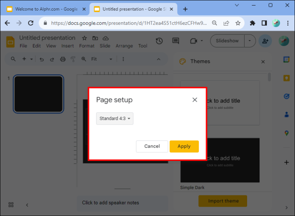This screenshot has width=295, height=216.
Task: Open Google Maps side panel icon
Action: (x=286, y=133)
